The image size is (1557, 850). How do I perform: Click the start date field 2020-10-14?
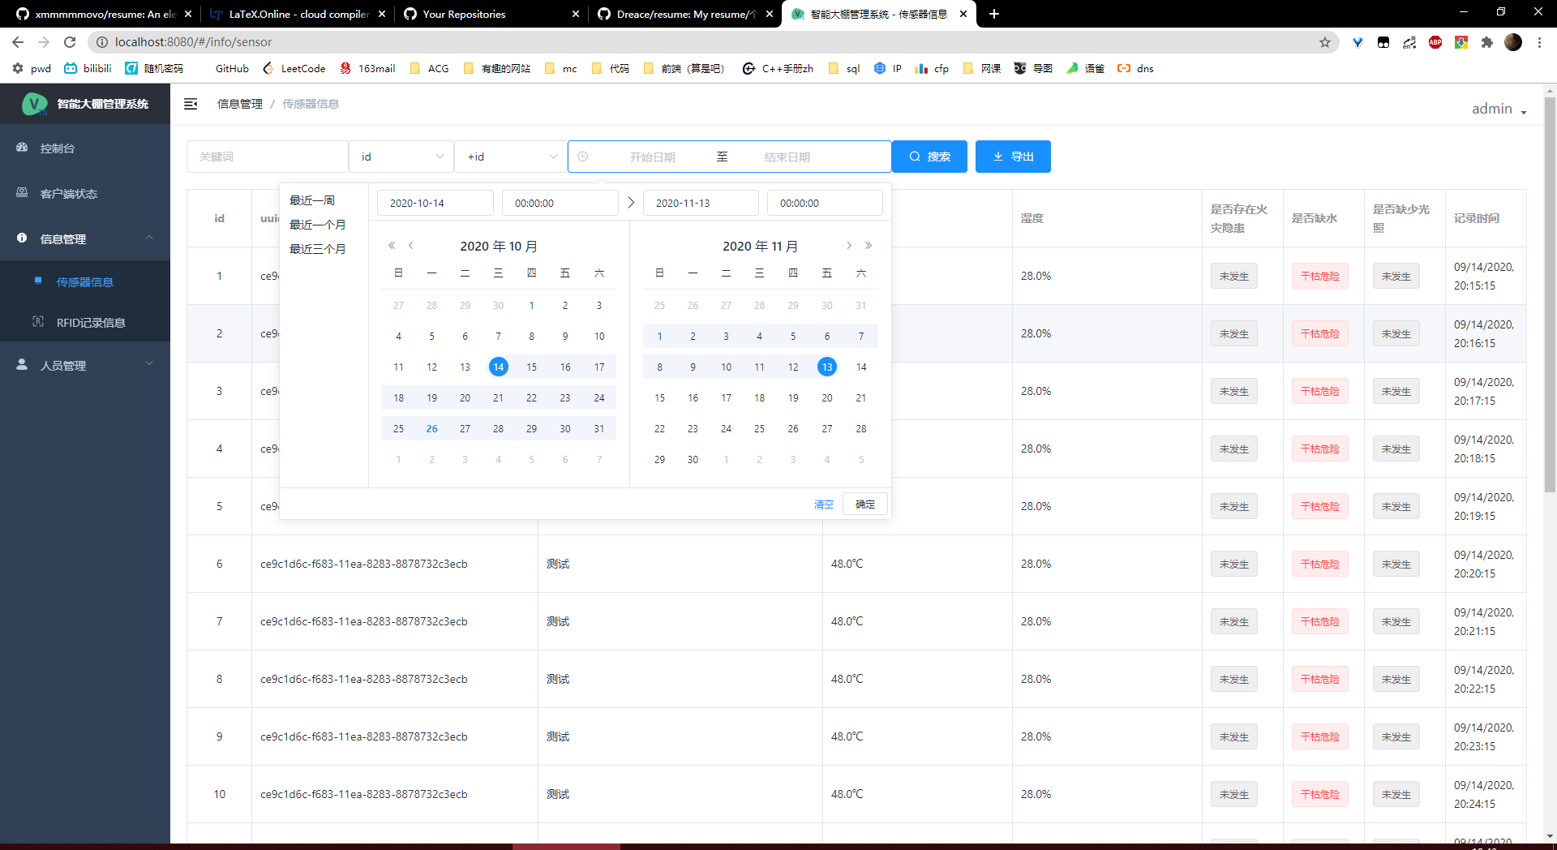coord(435,203)
